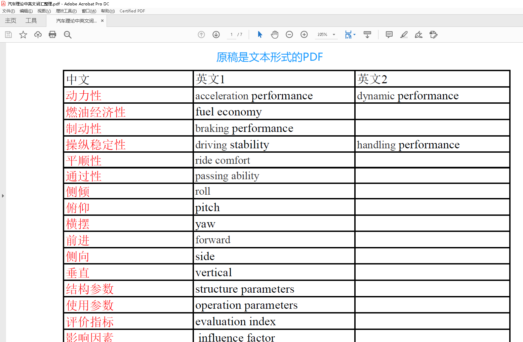Switch to the 工具 tab
The image size is (523, 342).
coord(31,21)
